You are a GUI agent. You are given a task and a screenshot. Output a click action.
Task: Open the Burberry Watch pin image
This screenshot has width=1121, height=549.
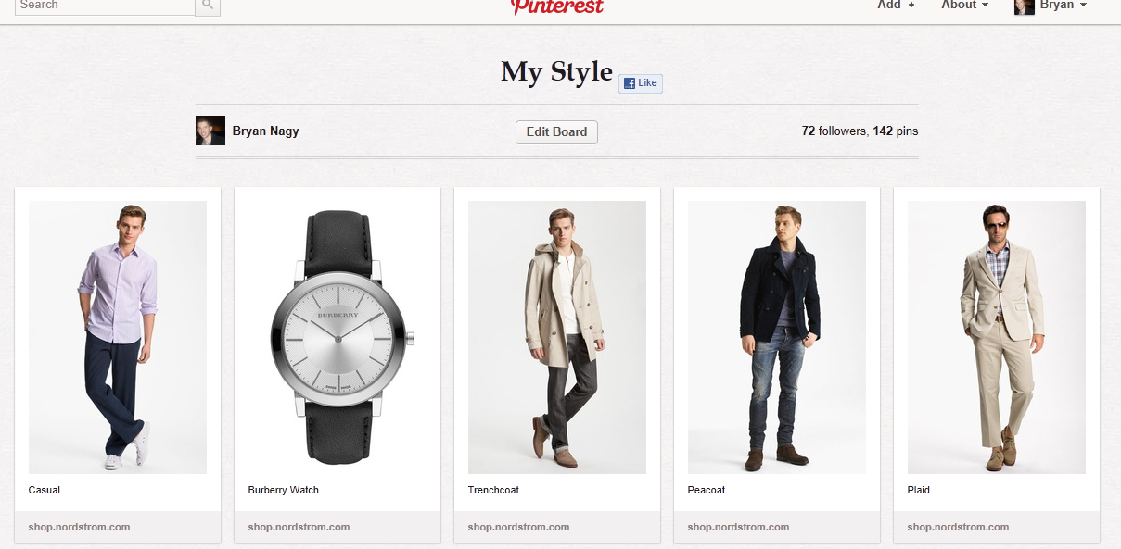(338, 337)
